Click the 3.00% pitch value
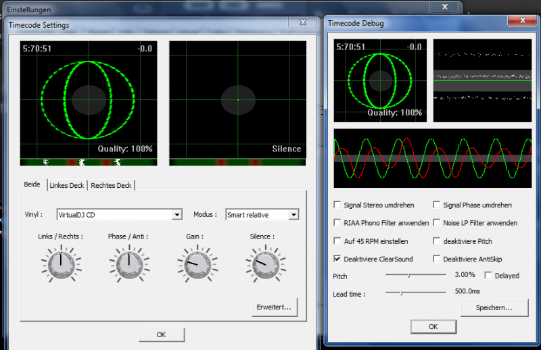Image resolution: width=541 pixels, height=350 pixels. pos(465,275)
